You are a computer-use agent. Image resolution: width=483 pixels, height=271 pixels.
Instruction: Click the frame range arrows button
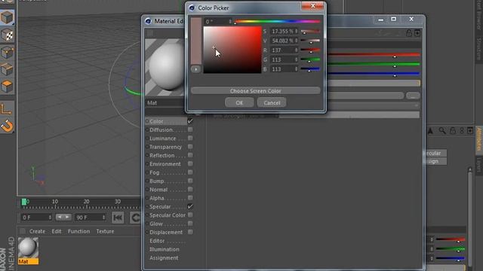pos(63,217)
